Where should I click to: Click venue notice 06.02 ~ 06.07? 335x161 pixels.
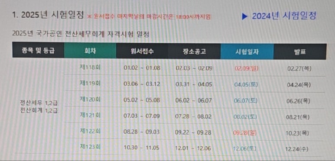[x=194, y=100]
